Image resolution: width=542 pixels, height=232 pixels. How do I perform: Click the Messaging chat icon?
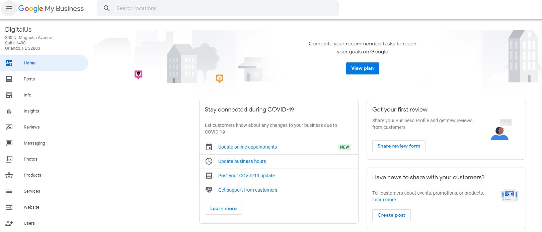tap(9, 143)
